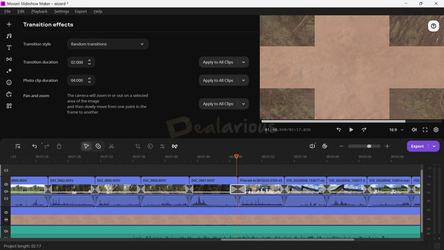Open the More tools grid icon in sidebar

click(x=9, y=106)
